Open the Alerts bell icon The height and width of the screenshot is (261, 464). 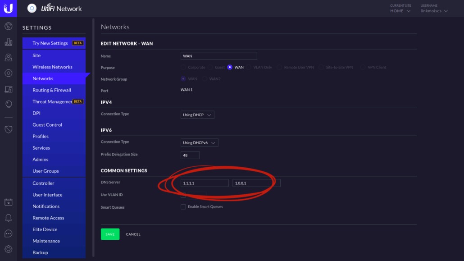(8, 218)
